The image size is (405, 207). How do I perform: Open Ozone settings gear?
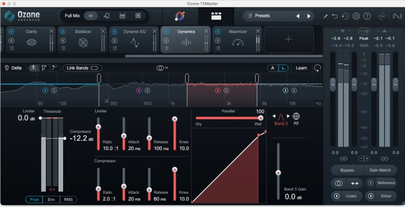coord(356,16)
